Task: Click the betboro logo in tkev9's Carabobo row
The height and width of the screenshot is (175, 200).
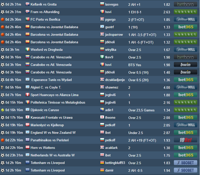Action: 185,57
